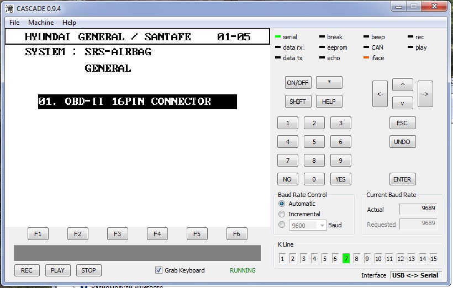Screen dimensions: 453x288
Task: Click the down arrow navigation button
Action: (x=402, y=103)
